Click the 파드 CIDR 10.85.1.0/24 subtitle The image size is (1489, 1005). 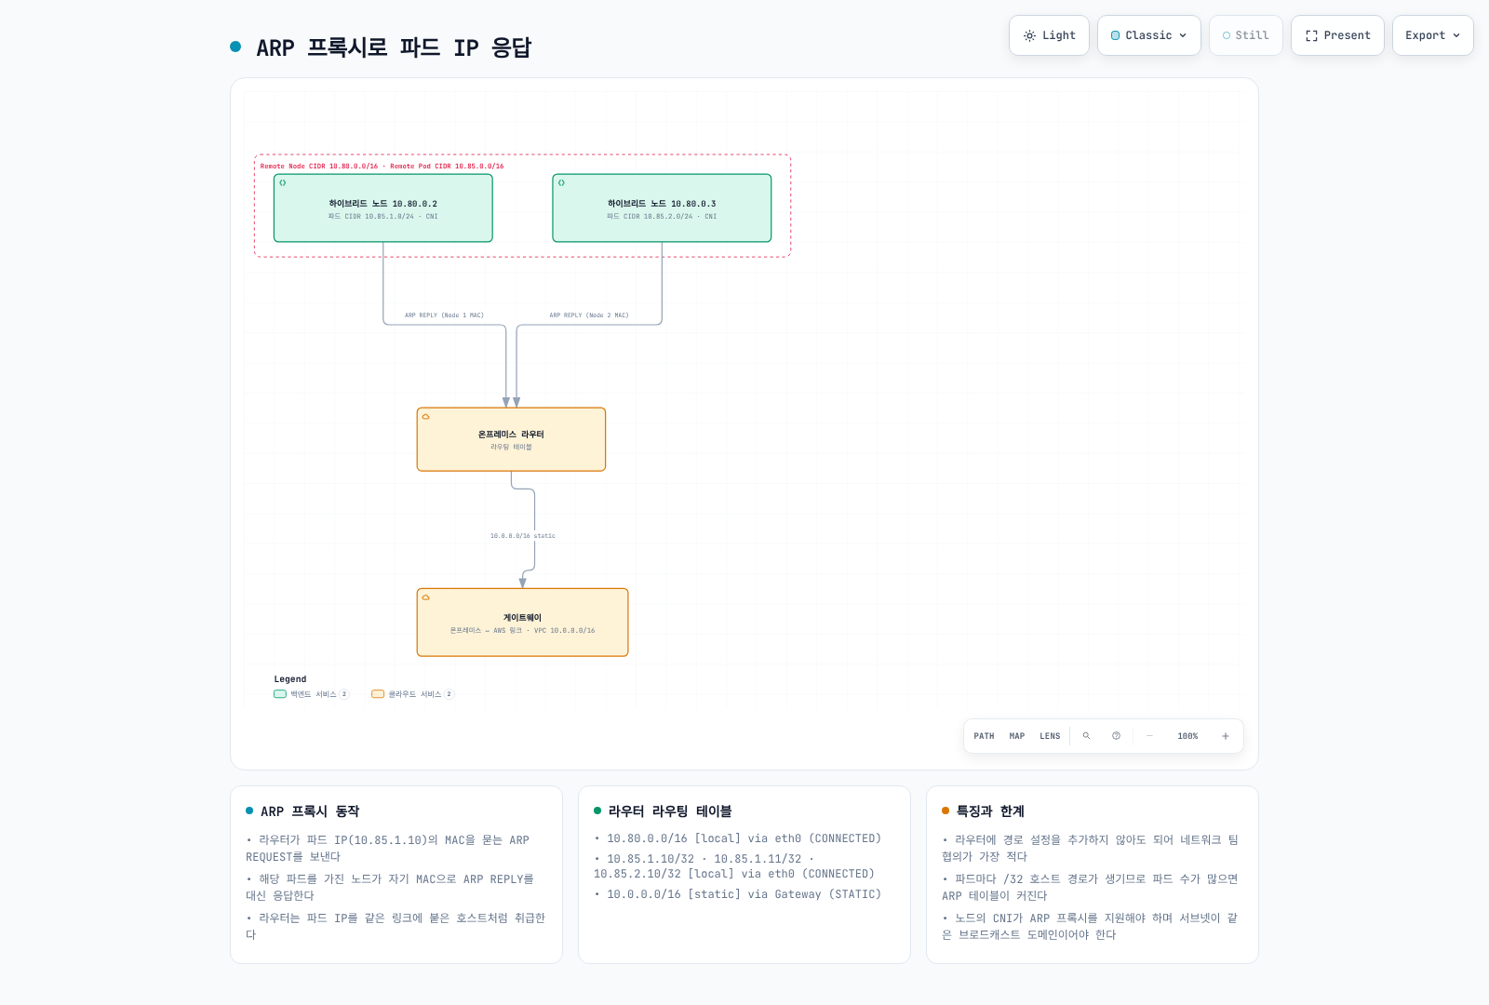coord(382,217)
